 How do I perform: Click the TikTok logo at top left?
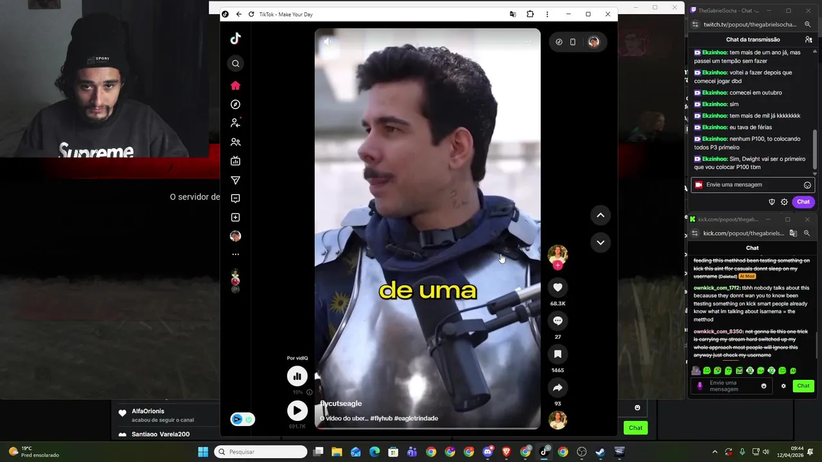click(x=236, y=38)
